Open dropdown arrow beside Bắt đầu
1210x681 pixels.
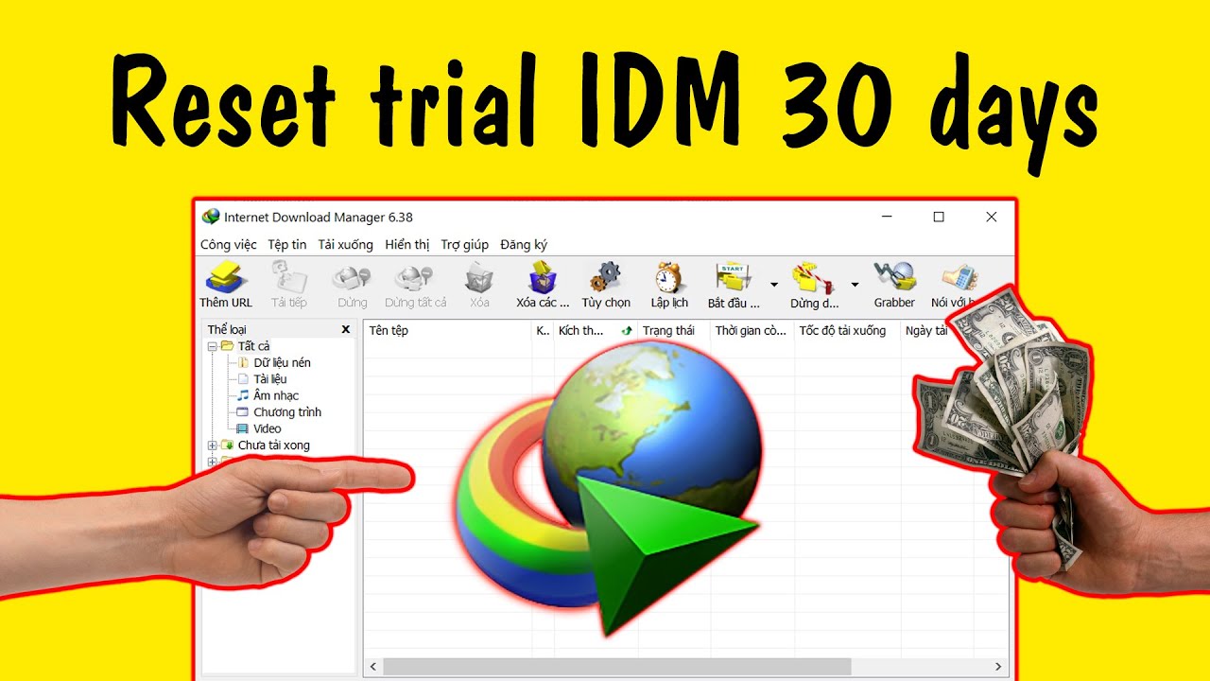click(x=774, y=284)
